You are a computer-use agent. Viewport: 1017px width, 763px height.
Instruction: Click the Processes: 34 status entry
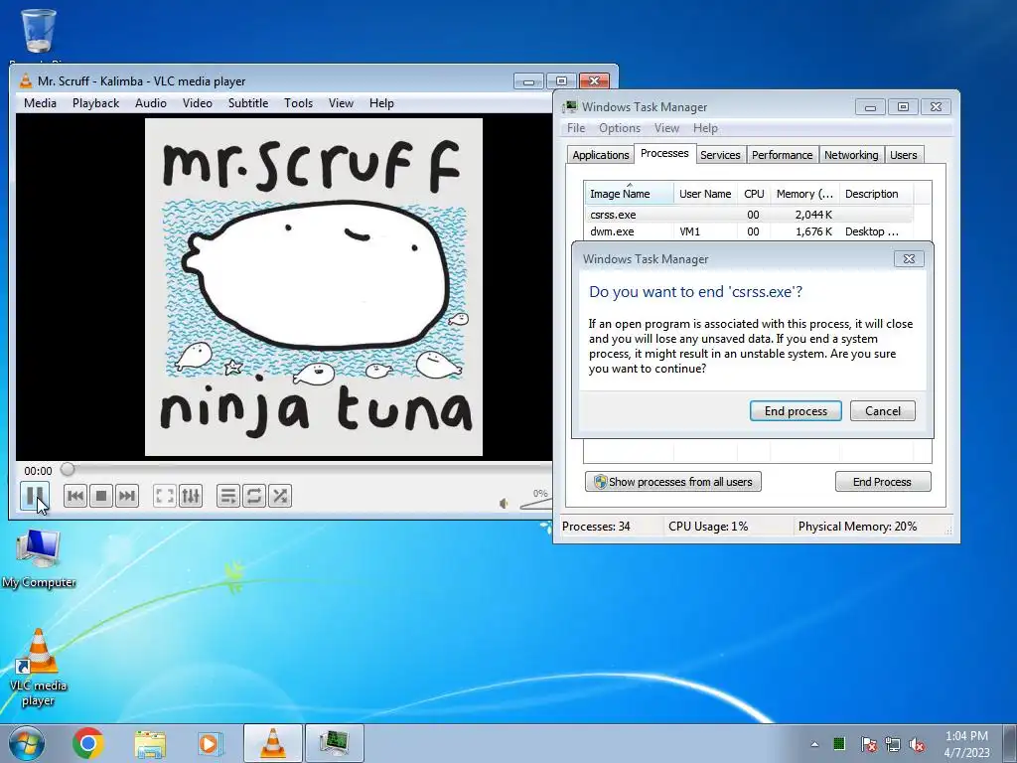(596, 527)
